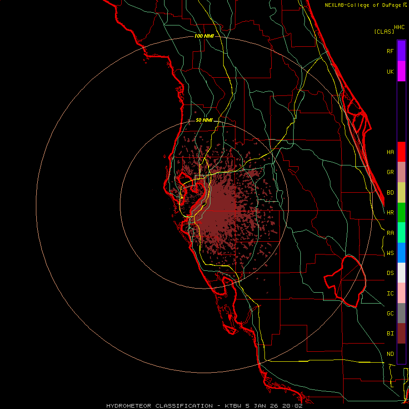The image size is (409, 409).
Task: Click the yellow BD legend color block
Action: (x=401, y=192)
